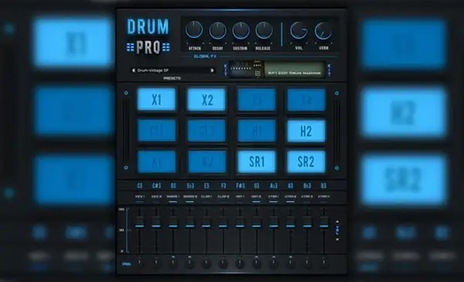This screenshot has width=464, height=282.
Task: Toggle the CLAP 1 channel indicator
Action: (x=206, y=201)
